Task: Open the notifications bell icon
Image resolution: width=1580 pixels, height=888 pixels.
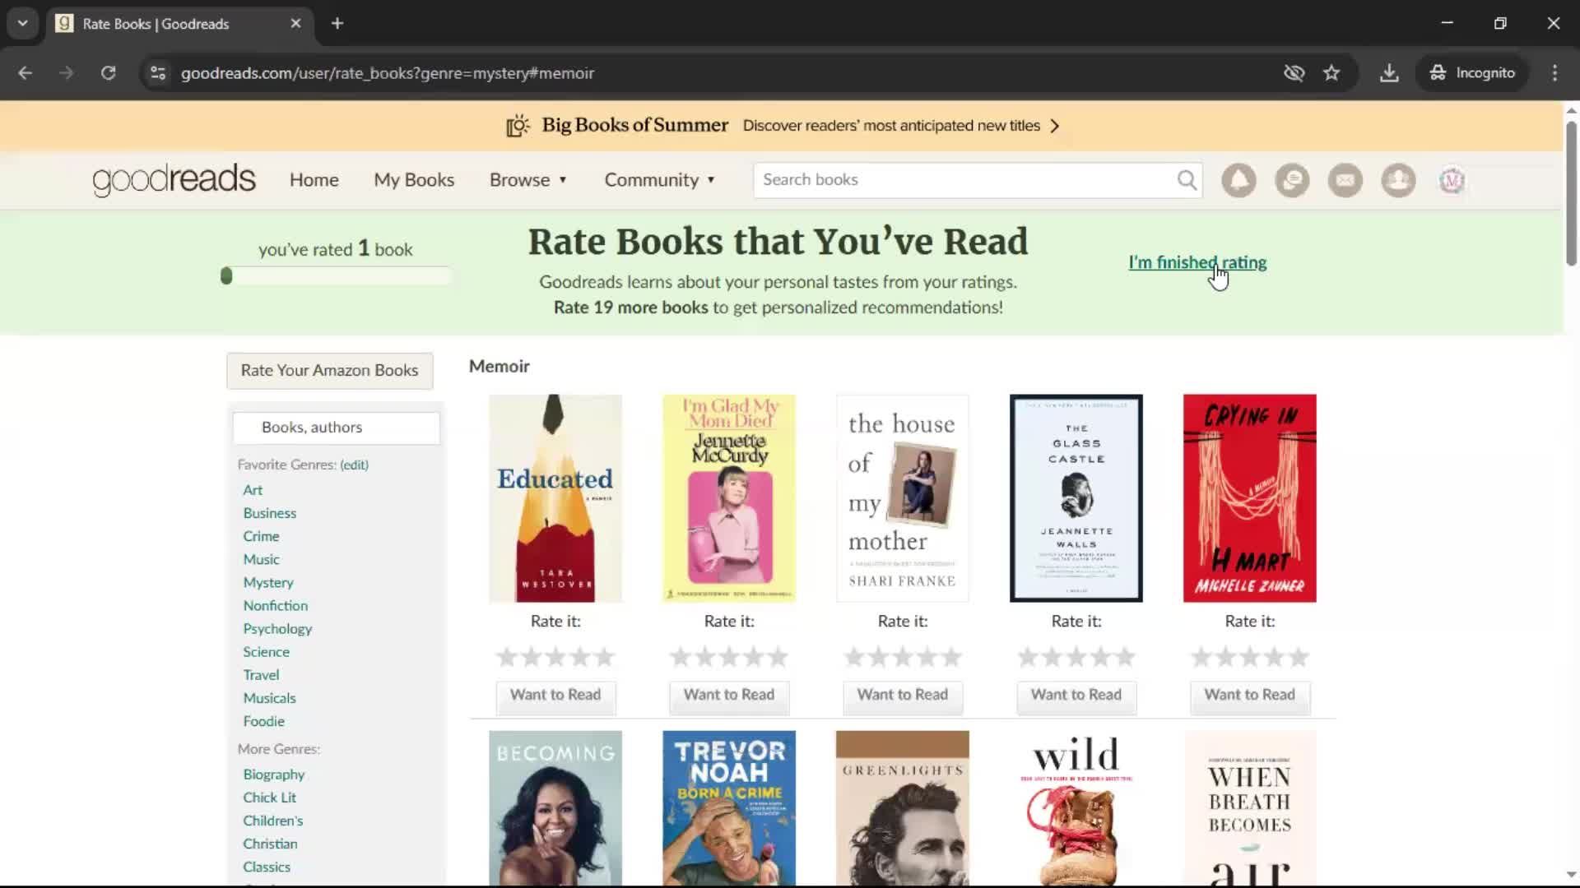Action: point(1238,180)
